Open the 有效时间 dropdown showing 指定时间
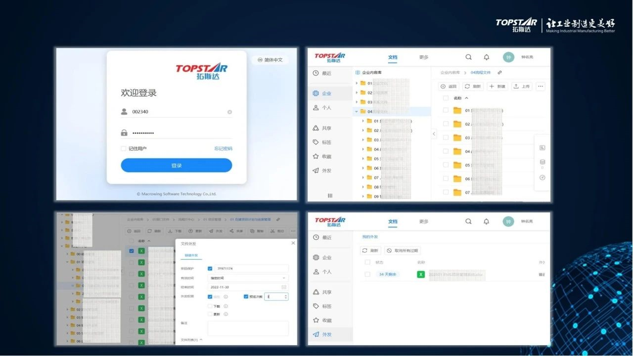 [247, 278]
